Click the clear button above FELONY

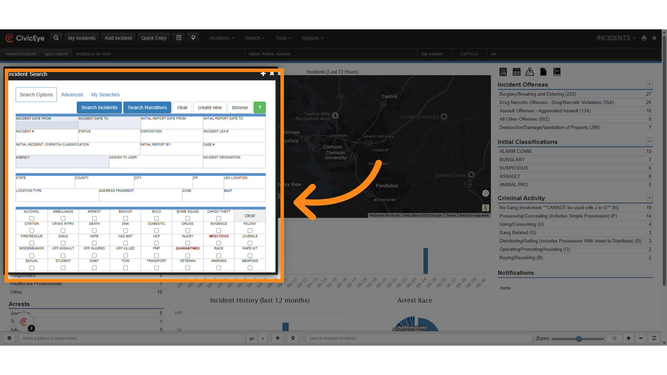pos(250,216)
